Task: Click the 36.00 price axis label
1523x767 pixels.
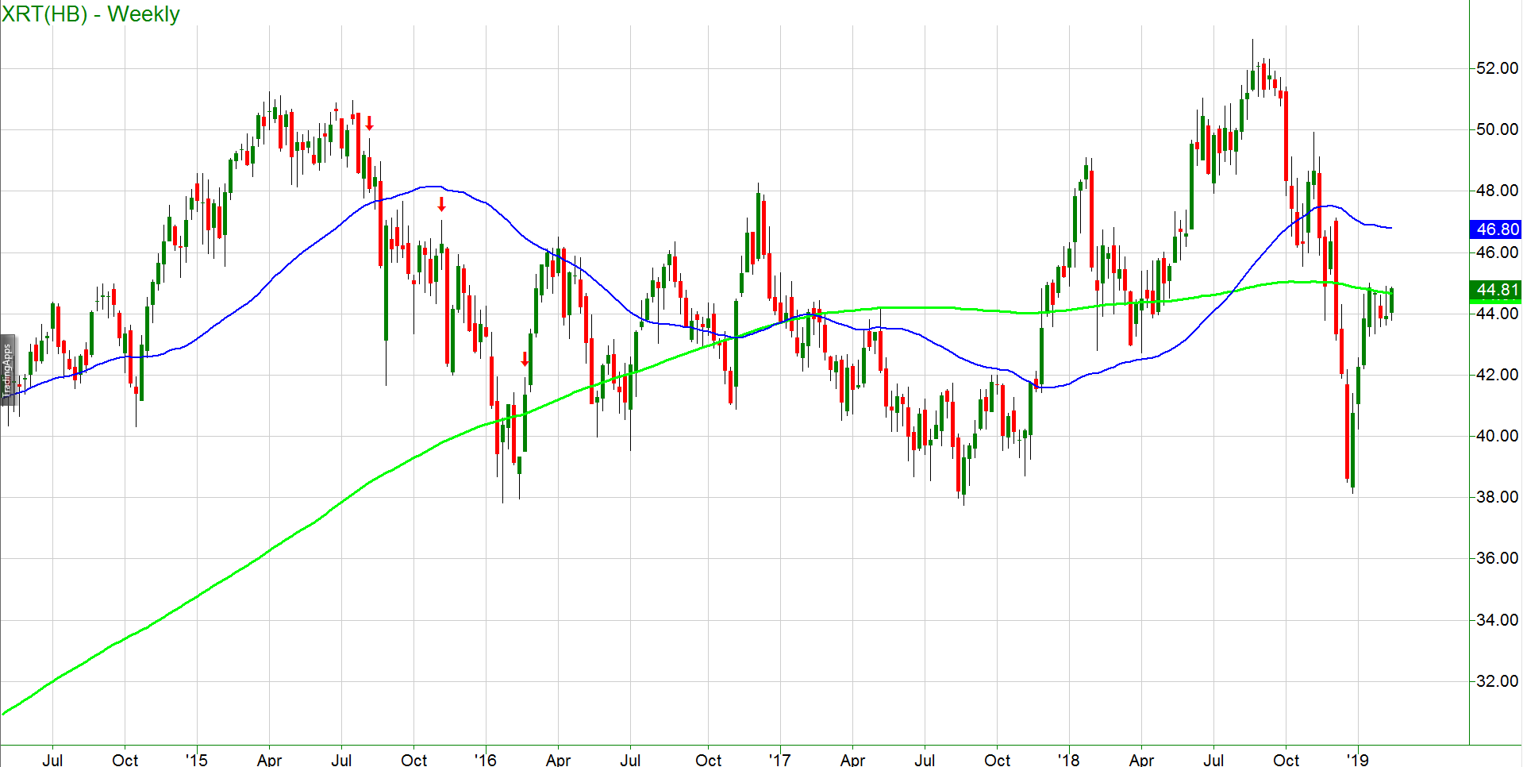Action: [1496, 558]
